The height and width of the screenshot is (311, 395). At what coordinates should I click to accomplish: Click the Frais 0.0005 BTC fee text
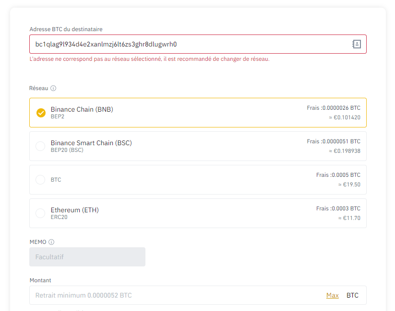pyautogui.click(x=338, y=175)
